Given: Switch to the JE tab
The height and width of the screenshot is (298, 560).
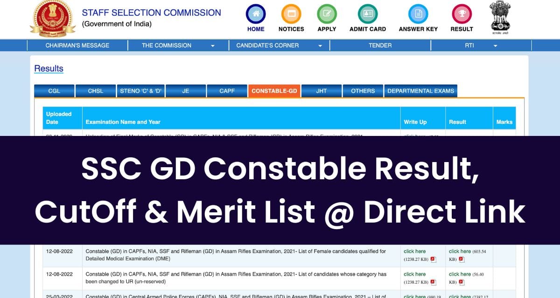Looking at the screenshot, I should coord(186,91).
